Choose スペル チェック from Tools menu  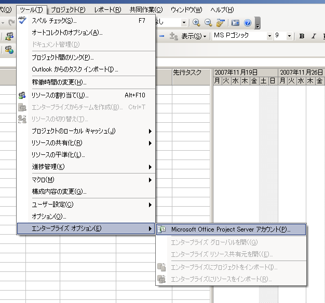[54, 21]
